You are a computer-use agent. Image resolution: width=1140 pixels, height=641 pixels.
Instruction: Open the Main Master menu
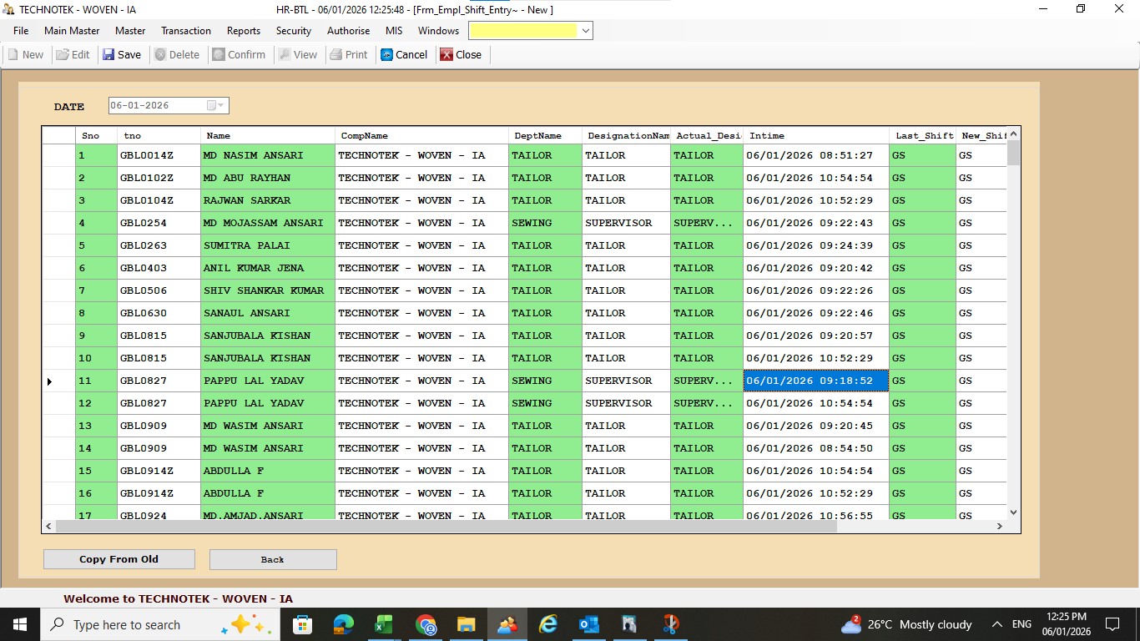[x=72, y=31]
